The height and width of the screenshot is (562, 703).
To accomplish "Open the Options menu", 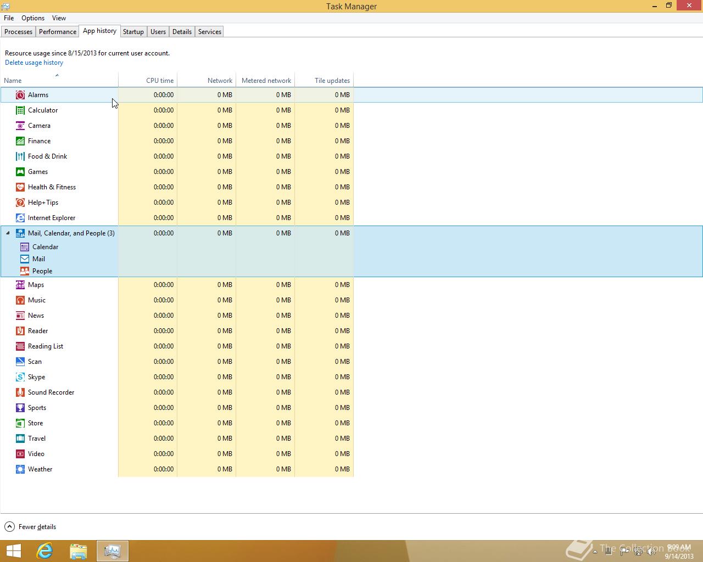I will point(33,18).
